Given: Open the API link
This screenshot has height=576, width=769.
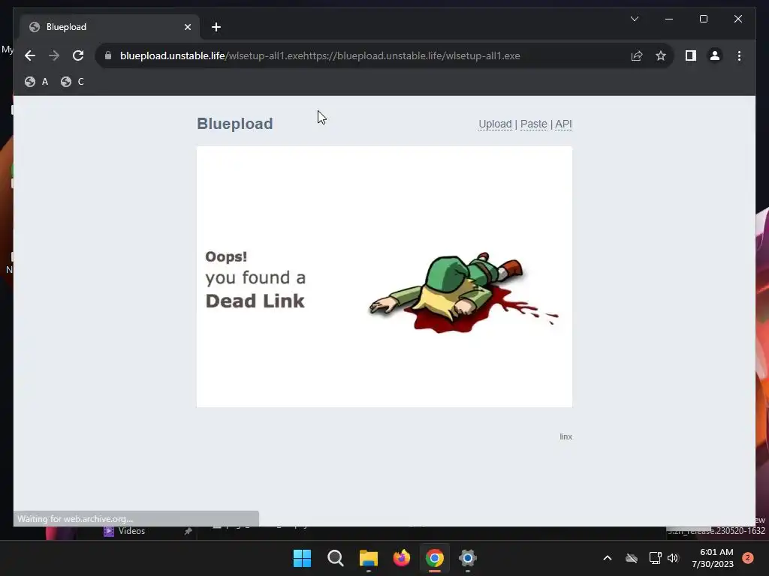Looking at the screenshot, I should click(563, 124).
